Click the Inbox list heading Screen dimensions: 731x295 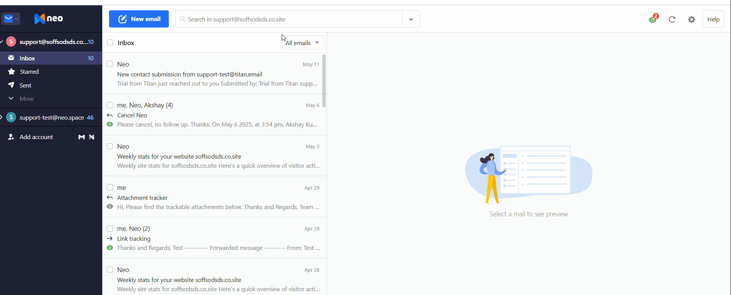pyautogui.click(x=126, y=42)
